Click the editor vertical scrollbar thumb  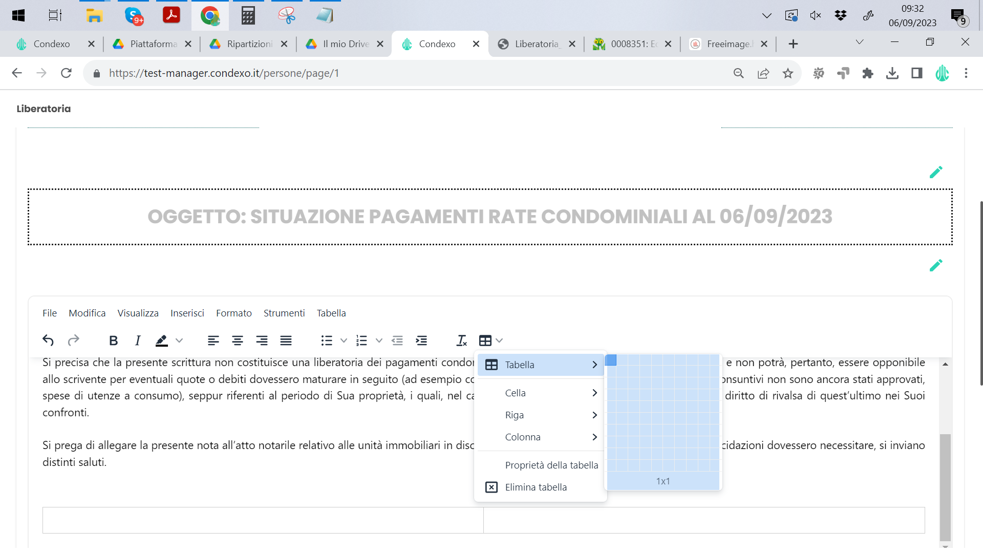click(945, 486)
